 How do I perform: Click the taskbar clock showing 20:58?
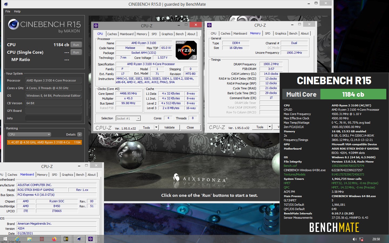click(x=376, y=239)
